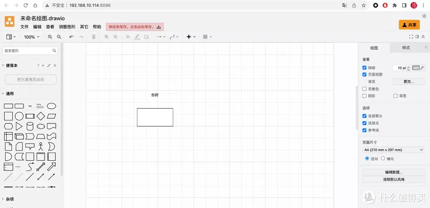Select the diamond shape in General palette

41,116
